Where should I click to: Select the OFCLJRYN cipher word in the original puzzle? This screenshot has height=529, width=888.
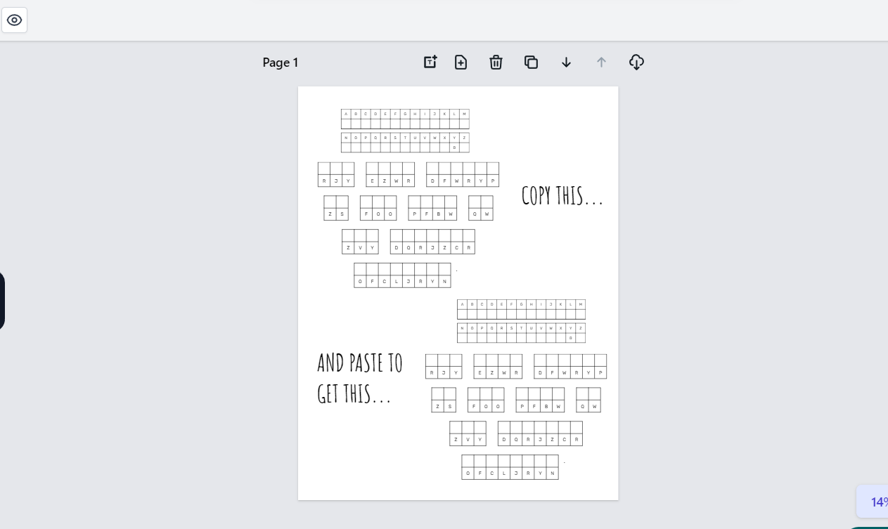click(x=402, y=275)
